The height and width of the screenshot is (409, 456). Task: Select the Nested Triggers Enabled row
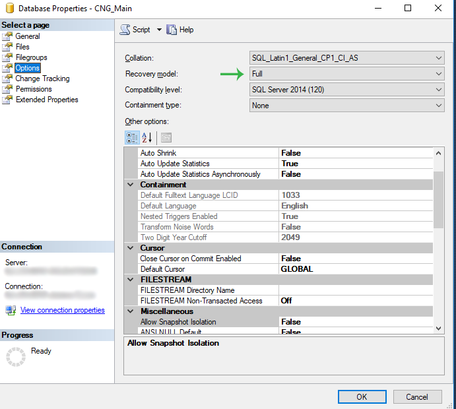pos(285,216)
